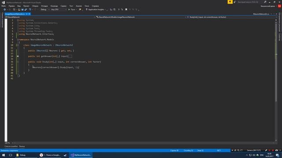Toggle pin on ImageNeuronNetwork.cs tab
The height and width of the screenshot is (158, 282).
click(x=26, y=14)
